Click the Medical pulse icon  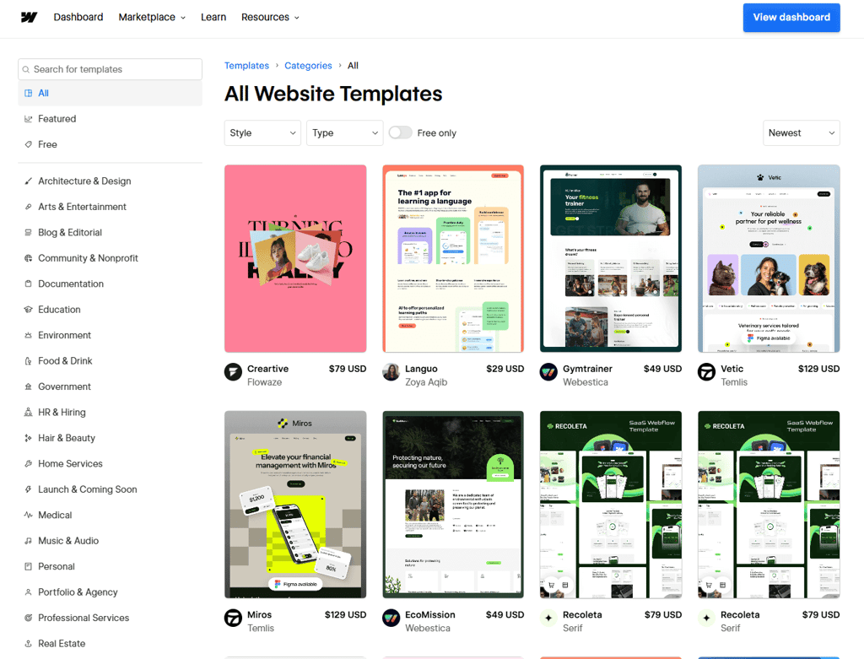click(28, 516)
